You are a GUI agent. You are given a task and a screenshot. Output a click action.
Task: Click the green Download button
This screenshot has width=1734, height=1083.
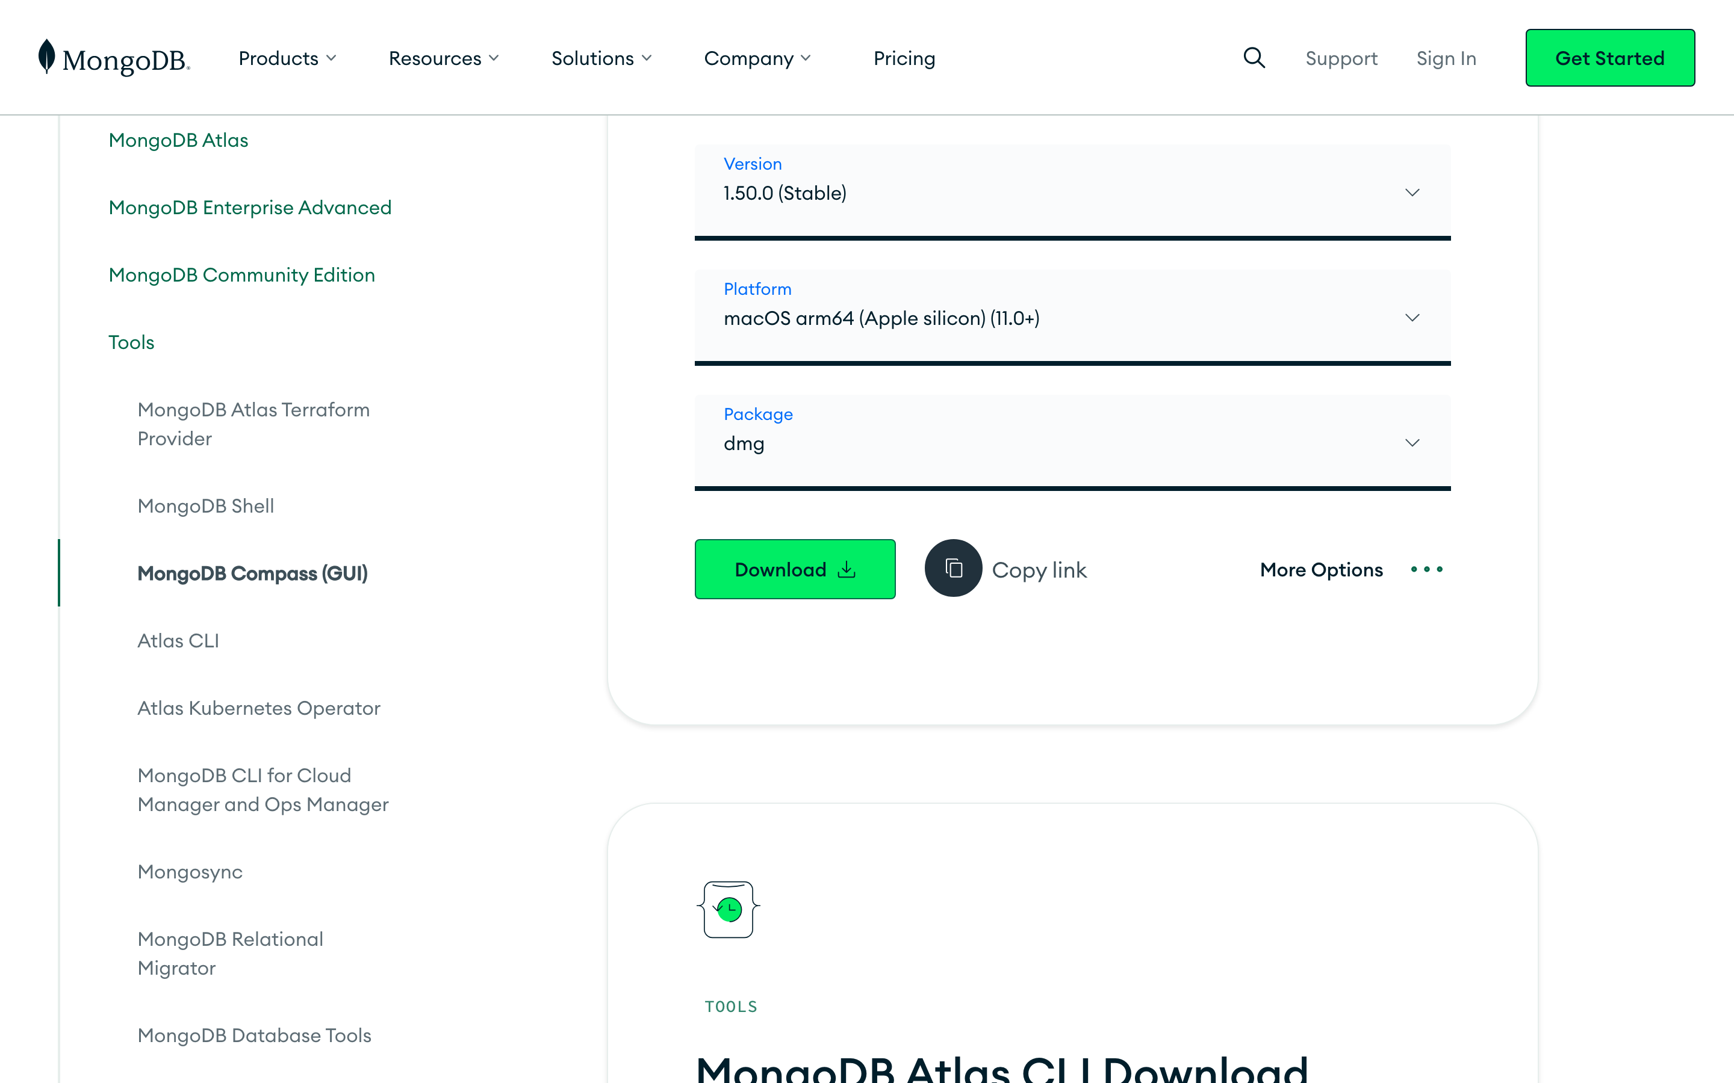click(x=795, y=569)
